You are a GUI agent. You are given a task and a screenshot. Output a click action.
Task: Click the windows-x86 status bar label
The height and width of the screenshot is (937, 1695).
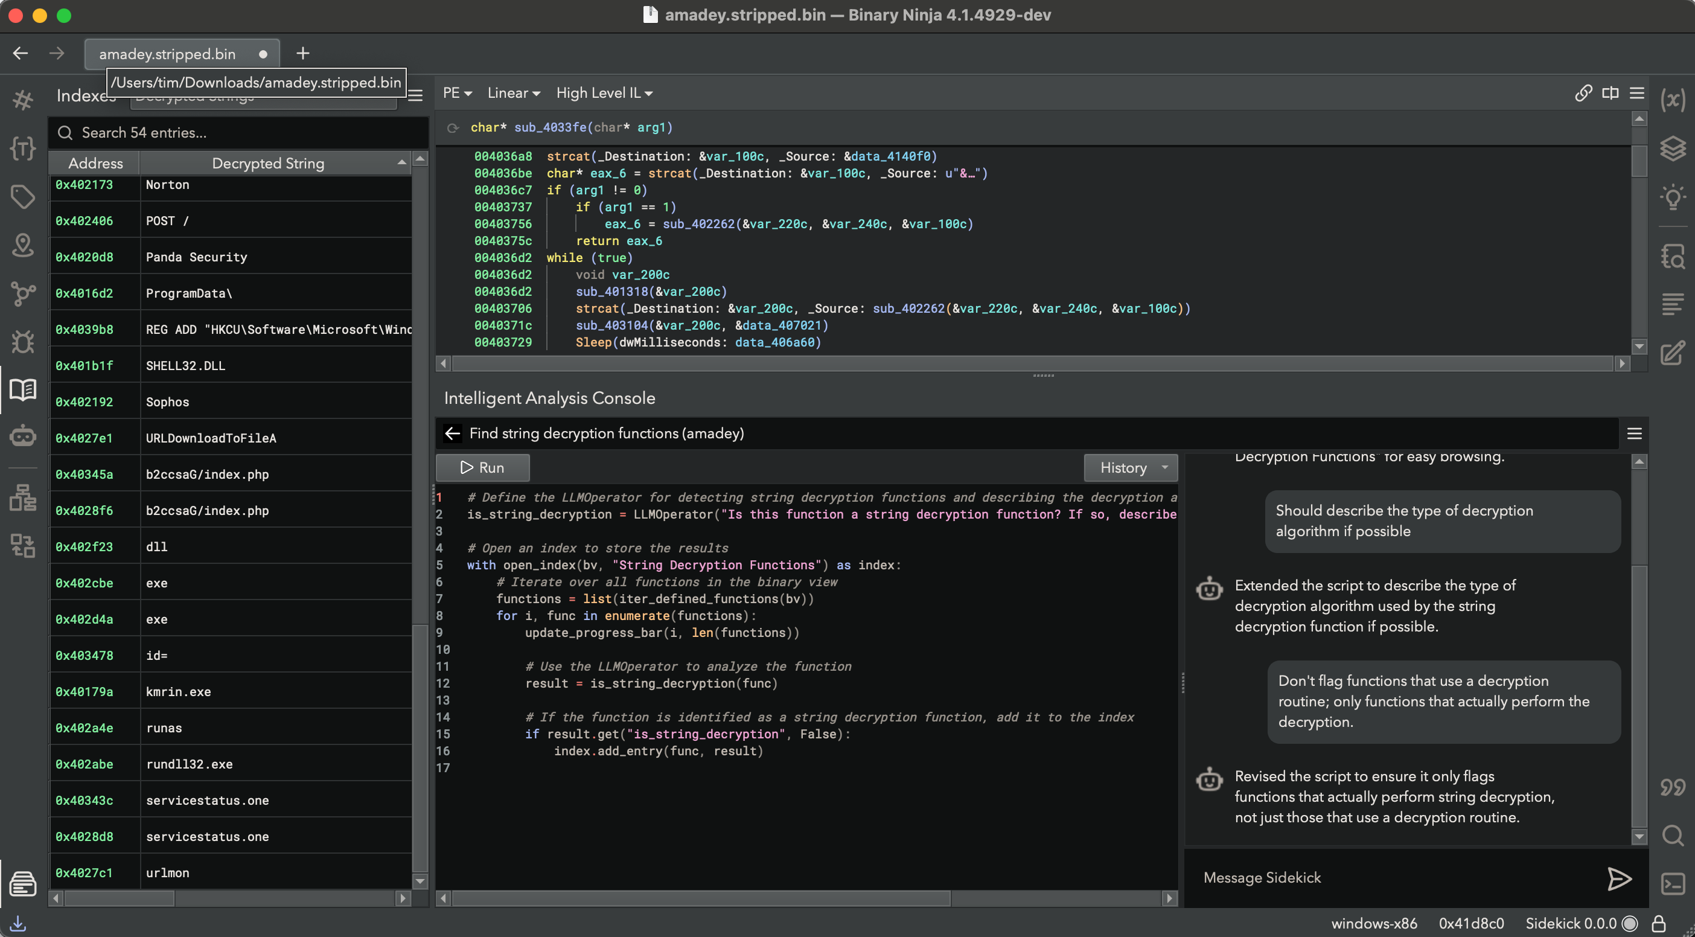tap(1374, 923)
